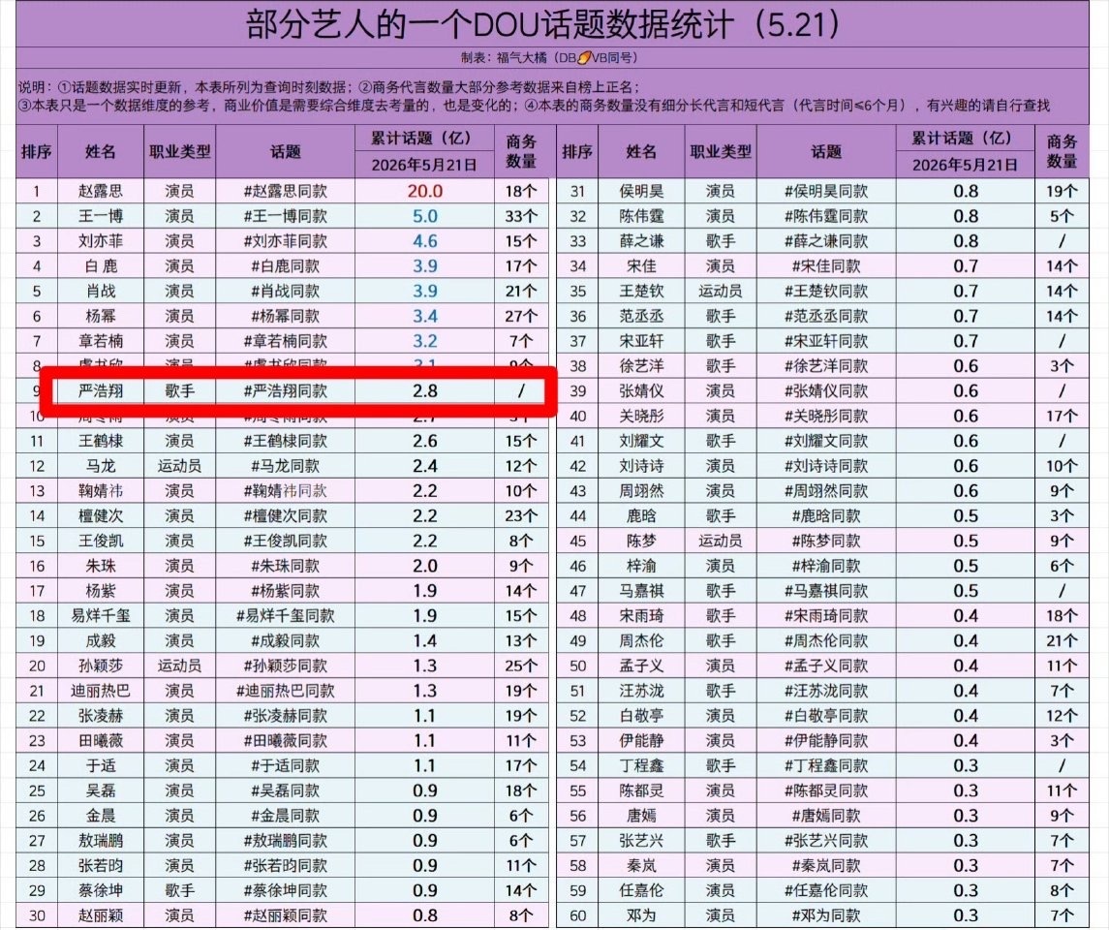Click the name 伊能静
Screen dimensions: 1109x930
click(x=641, y=741)
